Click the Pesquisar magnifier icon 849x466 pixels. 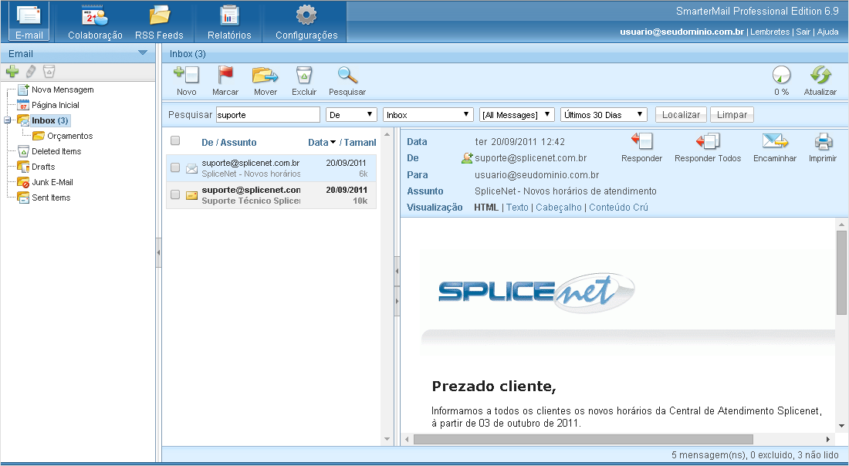347,76
